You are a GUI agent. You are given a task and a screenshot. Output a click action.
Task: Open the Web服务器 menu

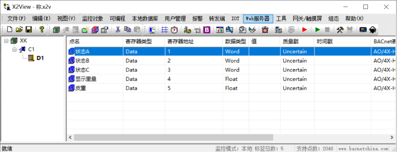[x=258, y=18]
